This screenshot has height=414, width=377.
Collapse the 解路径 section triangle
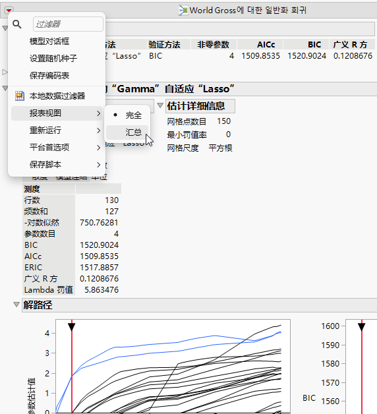tap(16, 305)
